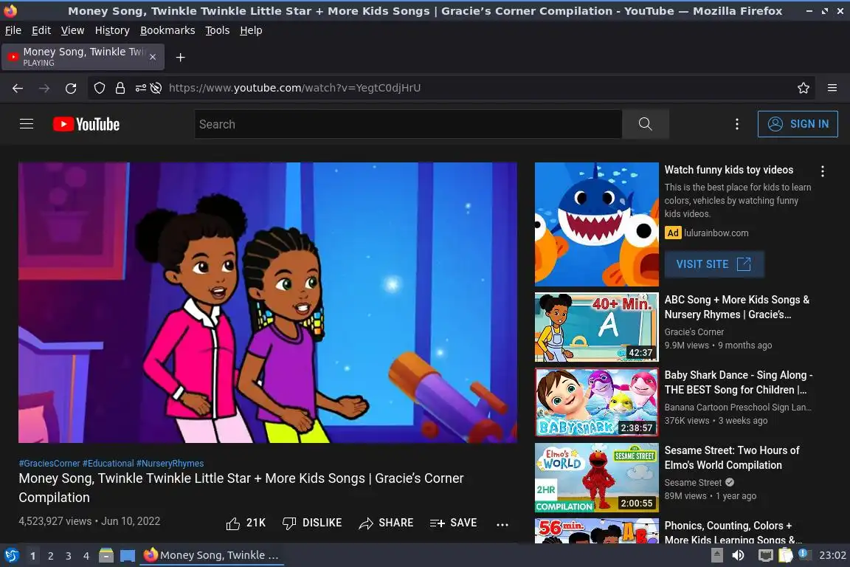Image resolution: width=850 pixels, height=567 pixels.
Task: Click the show desktop taskbar icon
Action: coord(128,555)
